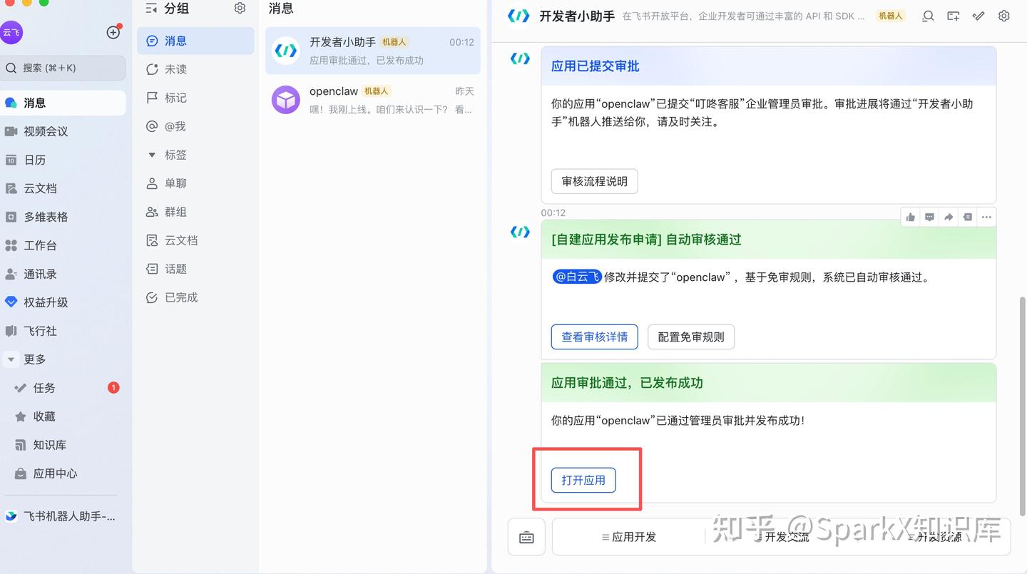Select the 云文档 filter in 分组 panel
This screenshot has width=1027, height=574.
pos(195,240)
